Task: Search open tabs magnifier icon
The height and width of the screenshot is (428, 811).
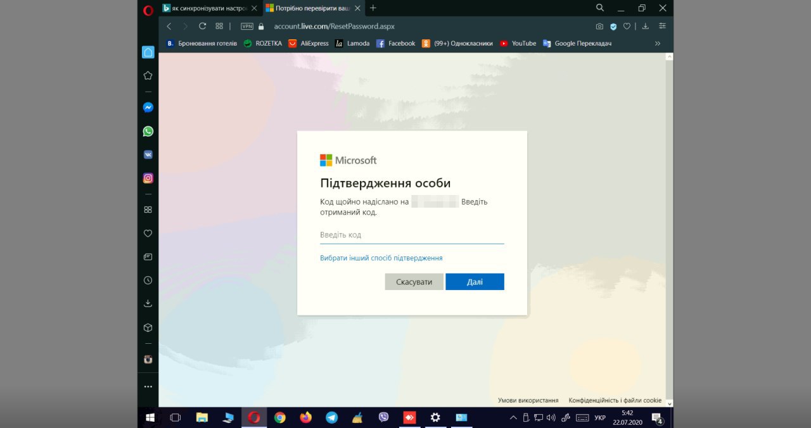Action: (x=600, y=8)
